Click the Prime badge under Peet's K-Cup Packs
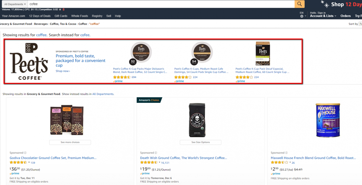 (x=118, y=81)
